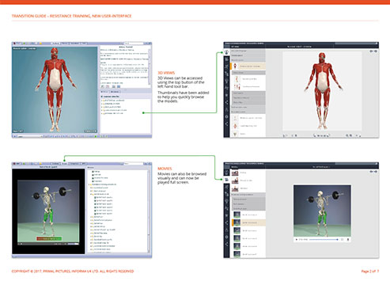Click vertical scrollbar of old interface movie tree
Screen dimensions: 390x285
point(148,211)
